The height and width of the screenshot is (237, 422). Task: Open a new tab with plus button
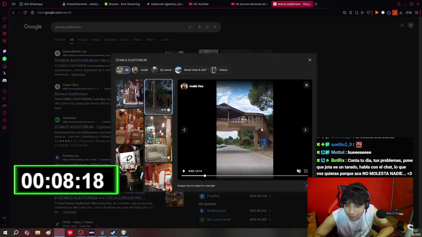[x=316, y=4]
